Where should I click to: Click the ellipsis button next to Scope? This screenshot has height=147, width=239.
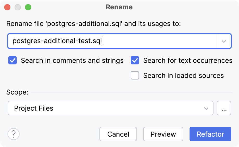tap(224, 108)
